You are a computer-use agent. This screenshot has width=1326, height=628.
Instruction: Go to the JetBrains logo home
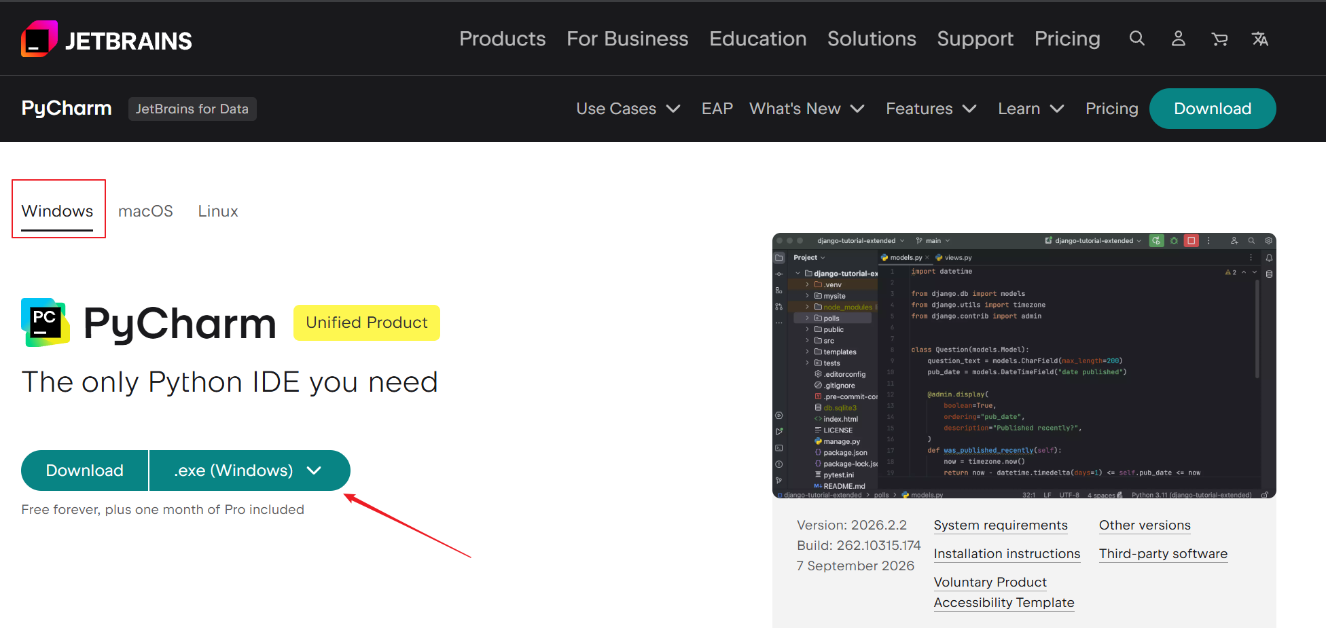click(x=107, y=39)
